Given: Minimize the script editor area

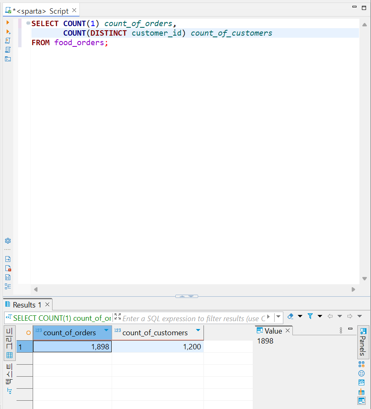Looking at the screenshot, I should [x=354, y=7].
